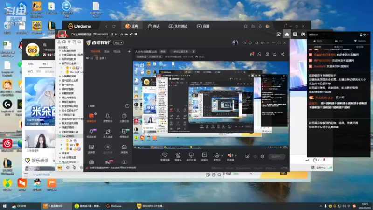Open the 类型 selector next to companion logo
Image resolution: width=373 pixels, height=210 pixels.
(118, 43)
